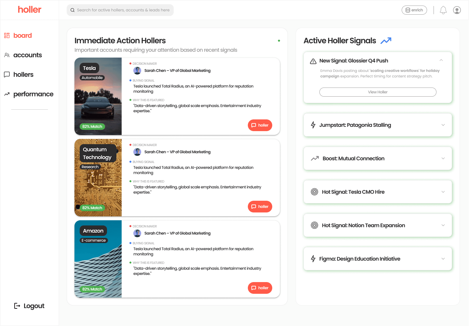Expand Figma: Design Education Initiative chevron
469x326 pixels.
[x=443, y=259]
